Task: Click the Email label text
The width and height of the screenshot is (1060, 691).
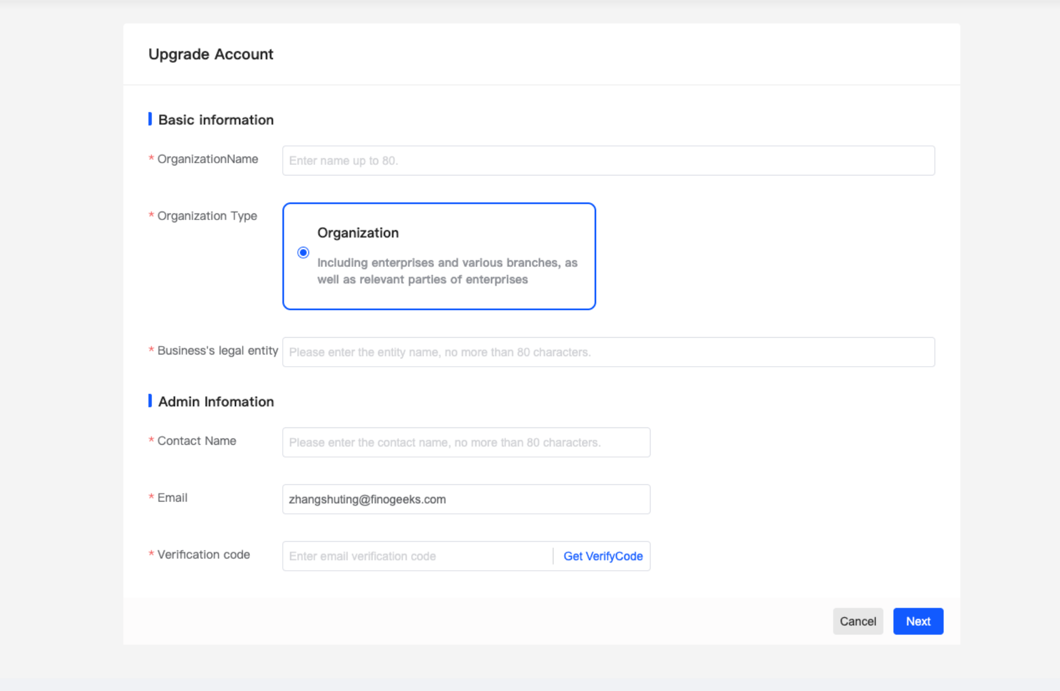Action: [x=172, y=498]
